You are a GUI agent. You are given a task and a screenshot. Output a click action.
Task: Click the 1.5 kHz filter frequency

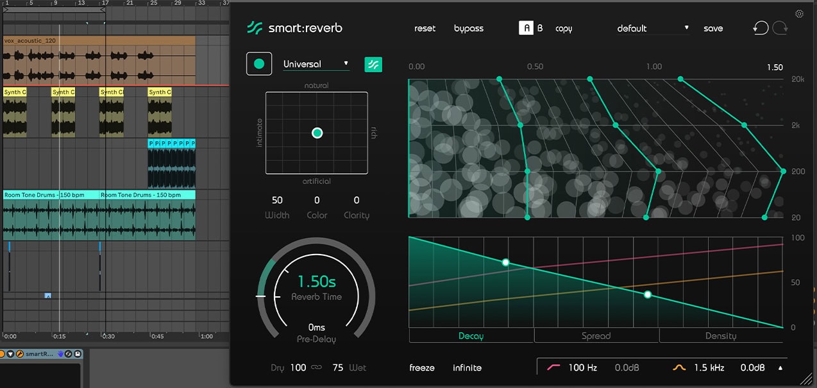point(709,367)
